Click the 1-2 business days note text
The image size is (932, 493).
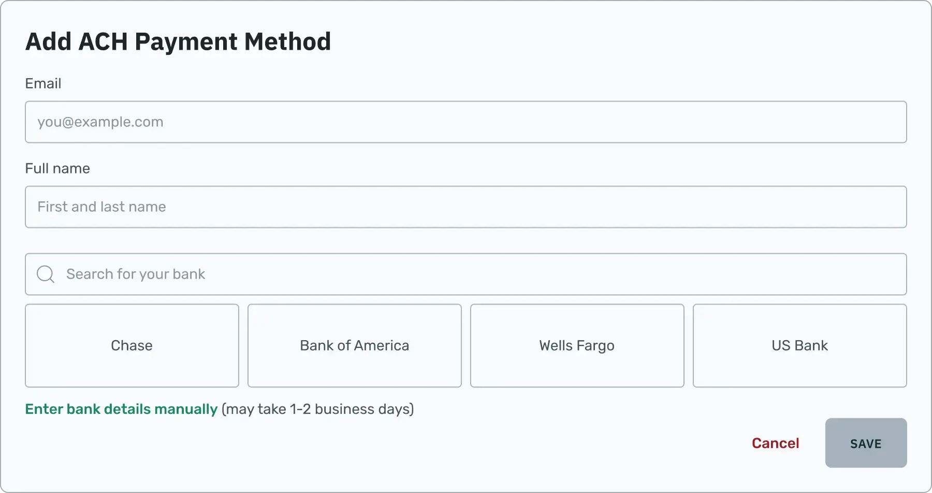tap(318, 409)
